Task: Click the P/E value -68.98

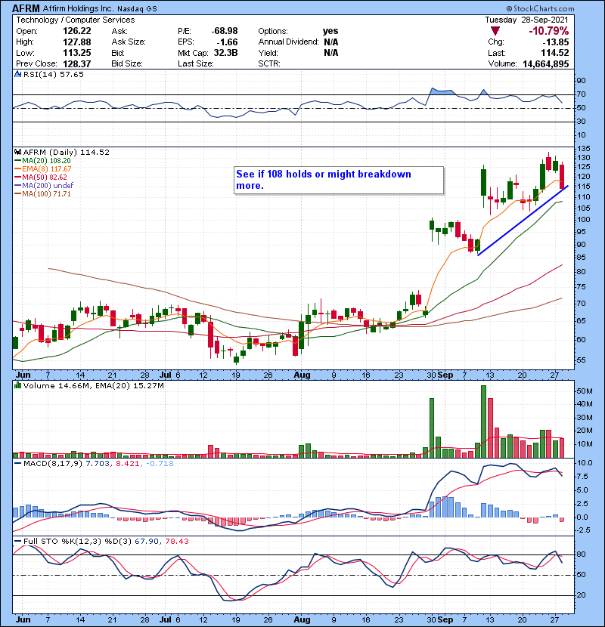Action: [225, 31]
